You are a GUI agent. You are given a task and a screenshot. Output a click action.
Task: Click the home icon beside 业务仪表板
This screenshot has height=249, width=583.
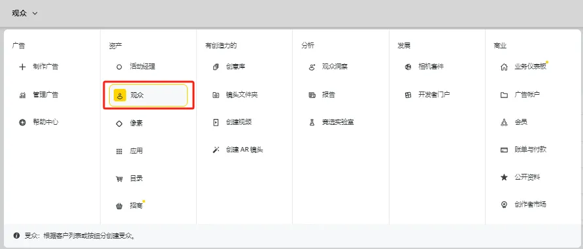[504, 67]
